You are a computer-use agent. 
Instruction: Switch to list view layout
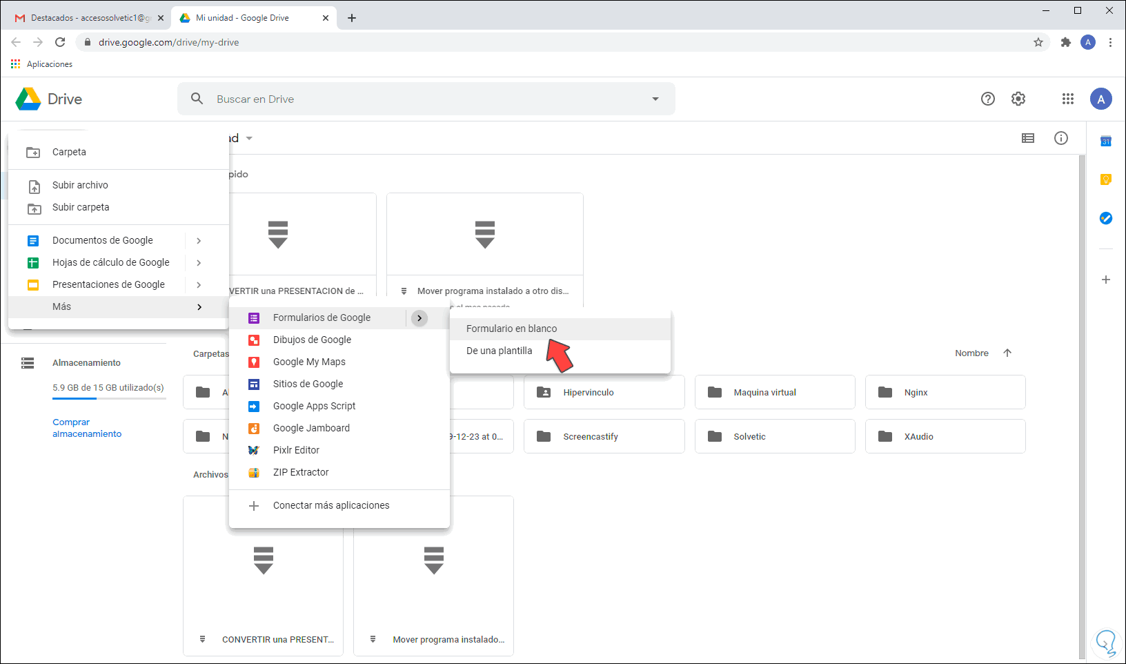point(1028,138)
